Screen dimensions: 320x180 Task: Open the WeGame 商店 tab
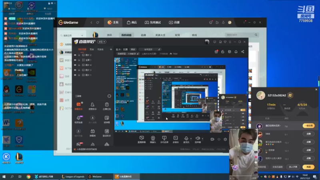point(132,22)
